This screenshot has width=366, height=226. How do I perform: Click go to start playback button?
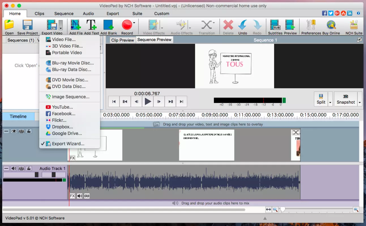pos(114,102)
